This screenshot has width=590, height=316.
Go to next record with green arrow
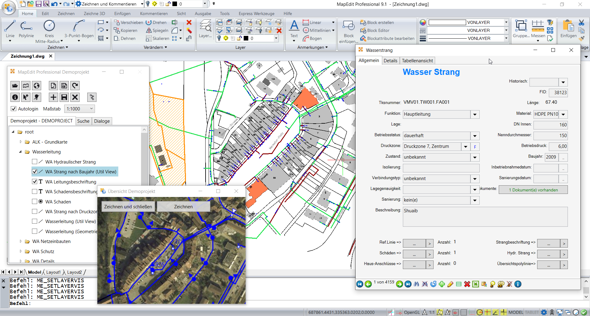coord(399,284)
